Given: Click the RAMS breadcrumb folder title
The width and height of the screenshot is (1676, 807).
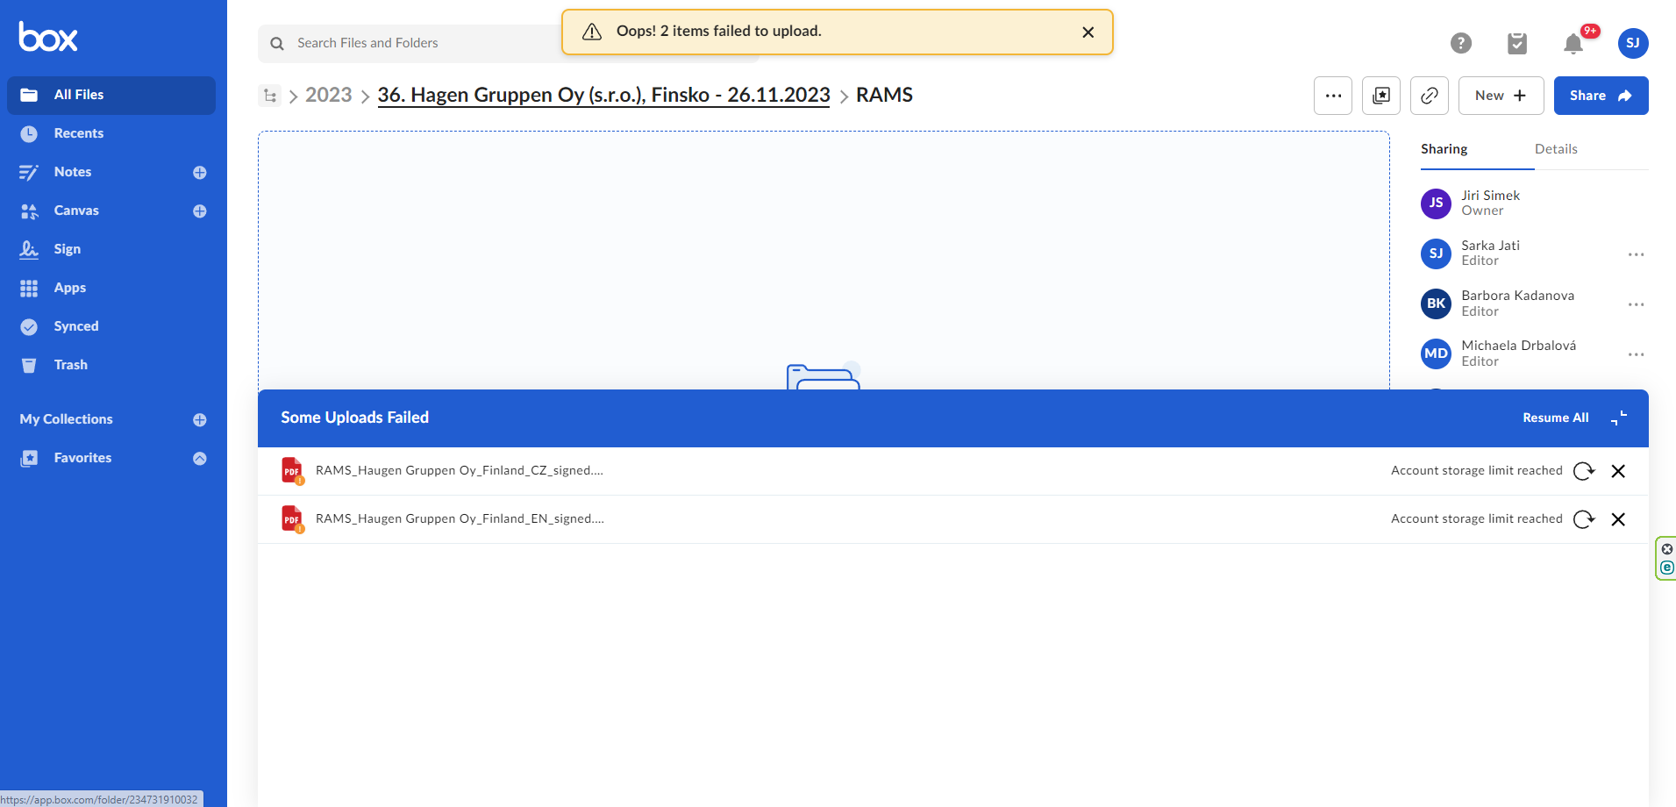Looking at the screenshot, I should [x=884, y=95].
